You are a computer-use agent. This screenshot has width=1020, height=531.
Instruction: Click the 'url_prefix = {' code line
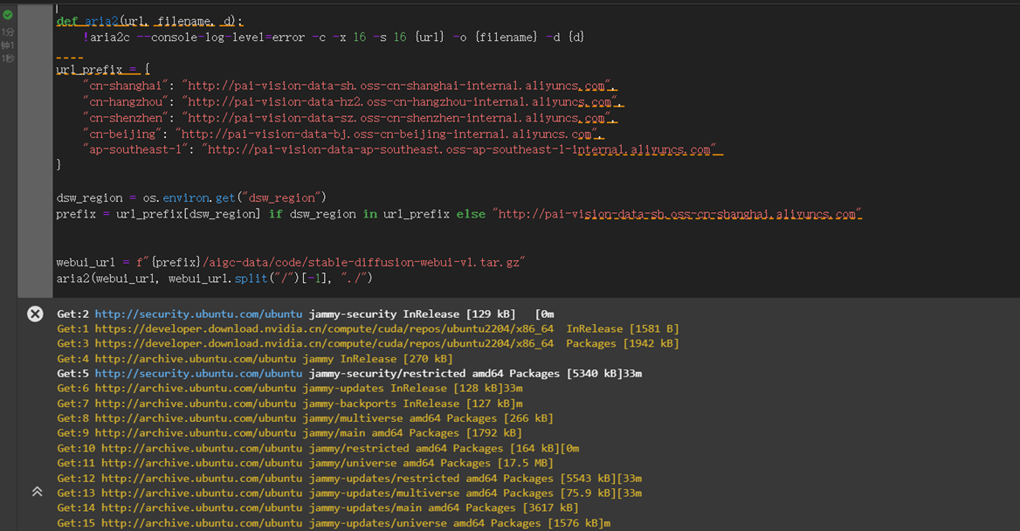pos(103,70)
